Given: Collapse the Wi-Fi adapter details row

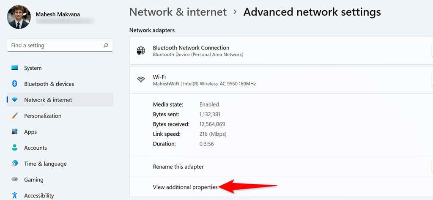Looking at the screenshot, I should [x=281, y=80].
